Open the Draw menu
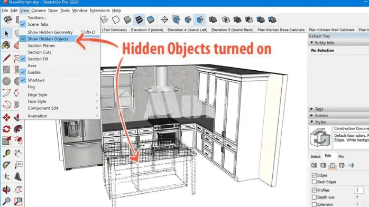This screenshot has width=369, height=207. [x=53, y=11]
